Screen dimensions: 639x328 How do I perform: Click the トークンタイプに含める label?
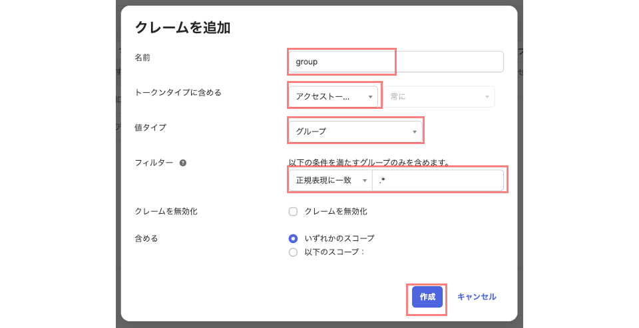click(178, 93)
